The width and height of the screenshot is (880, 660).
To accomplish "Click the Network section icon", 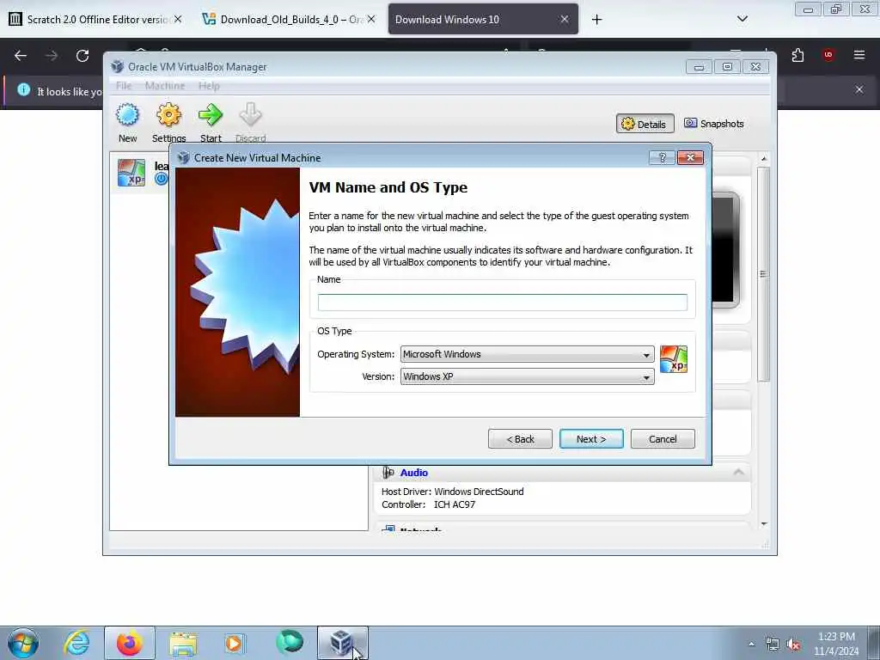I will 388,529.
